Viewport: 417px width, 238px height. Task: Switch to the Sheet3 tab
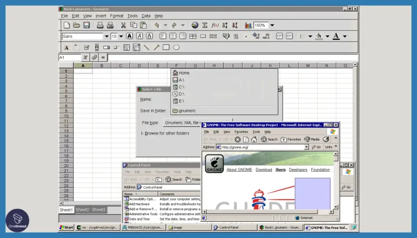tap(99, 210)
